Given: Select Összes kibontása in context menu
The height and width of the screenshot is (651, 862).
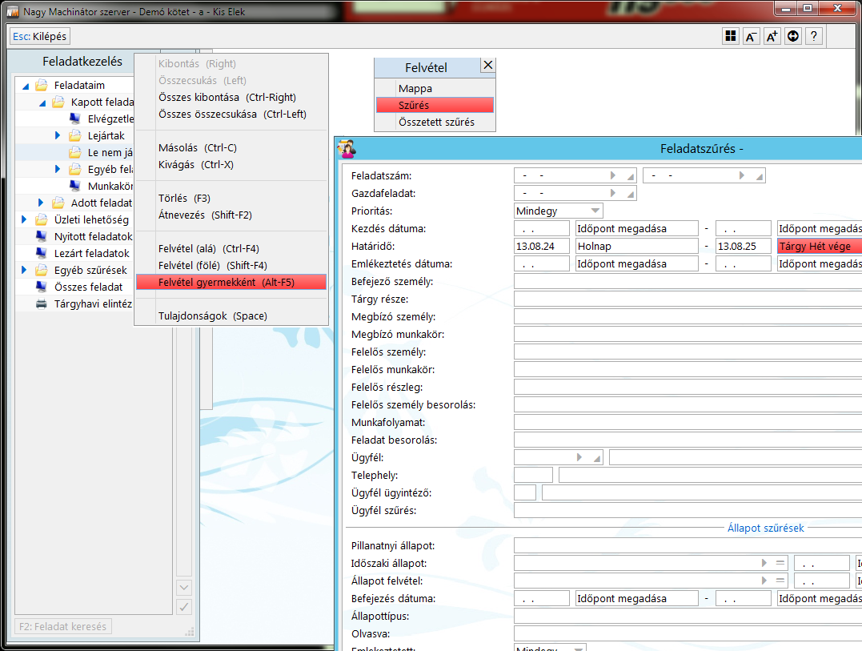Looking at the screenshot, I should (x=227, y=97).
